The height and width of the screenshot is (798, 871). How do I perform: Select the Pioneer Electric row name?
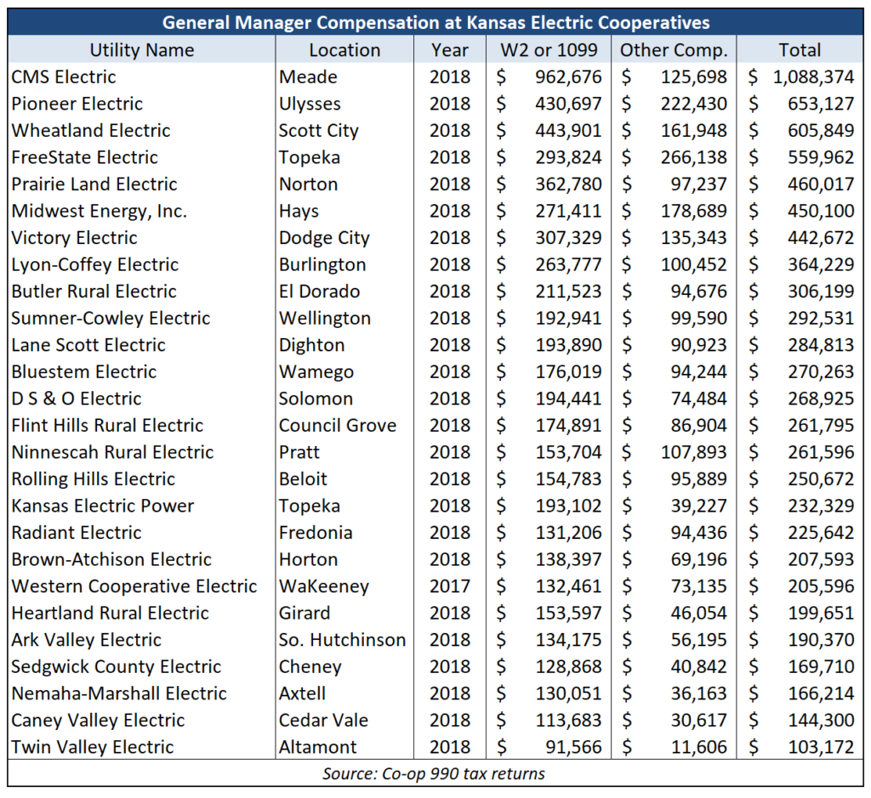tap(77, 104)
